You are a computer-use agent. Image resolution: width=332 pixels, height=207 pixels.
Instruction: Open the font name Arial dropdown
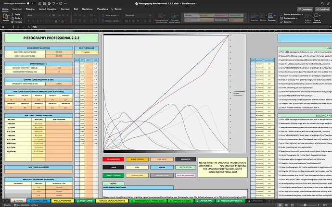point(50,15)
